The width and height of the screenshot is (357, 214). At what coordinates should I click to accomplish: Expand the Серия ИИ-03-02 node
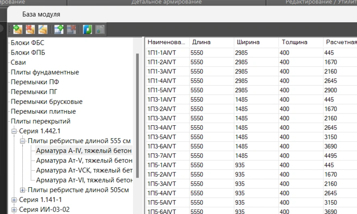coord(15,210)
